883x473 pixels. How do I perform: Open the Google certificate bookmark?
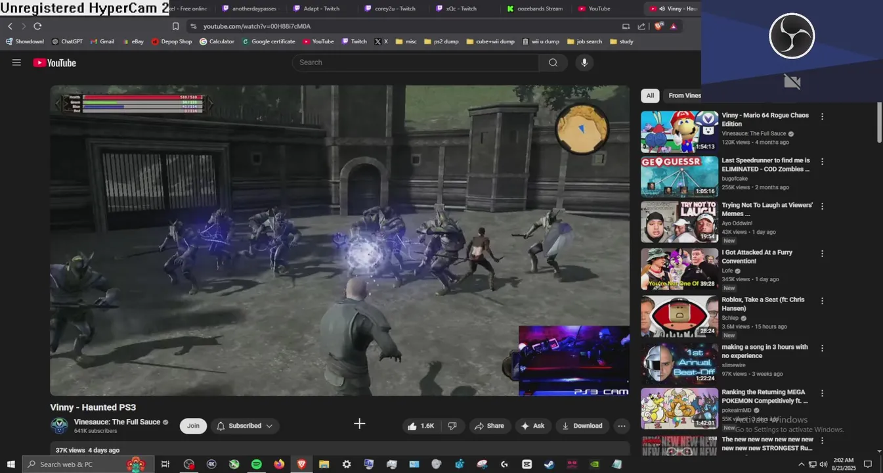(x=269, y=41)
